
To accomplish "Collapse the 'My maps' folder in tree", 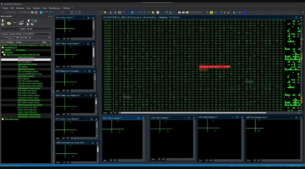I will 7,52.
